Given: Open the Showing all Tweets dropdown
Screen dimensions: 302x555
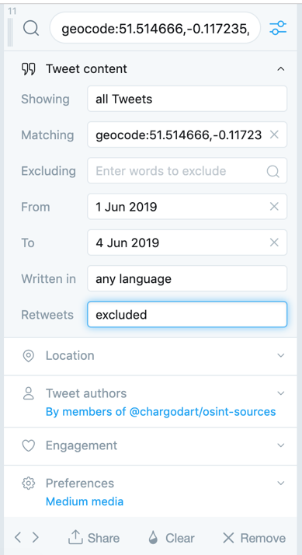Looking at the screenshot, I should 187,99.
